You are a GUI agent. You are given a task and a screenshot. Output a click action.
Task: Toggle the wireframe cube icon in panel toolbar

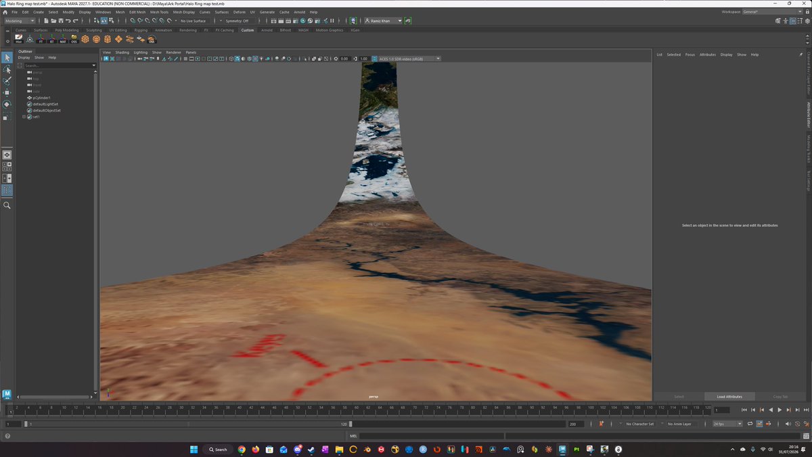pos(233,59)
